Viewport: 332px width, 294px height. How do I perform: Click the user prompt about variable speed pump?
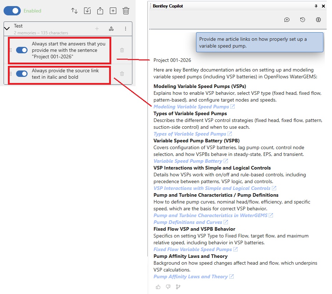(x=260, y=42)
